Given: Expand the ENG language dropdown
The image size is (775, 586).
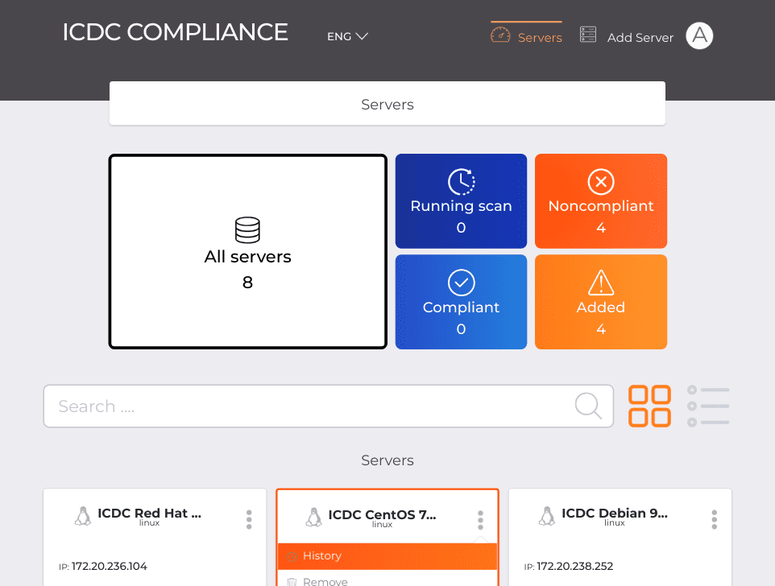Looking at the screenshot, I should pyautogui.click(x=347, y=36).
